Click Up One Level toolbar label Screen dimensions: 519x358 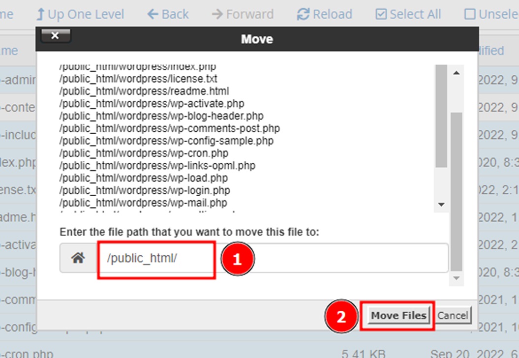tap(86, 14)
